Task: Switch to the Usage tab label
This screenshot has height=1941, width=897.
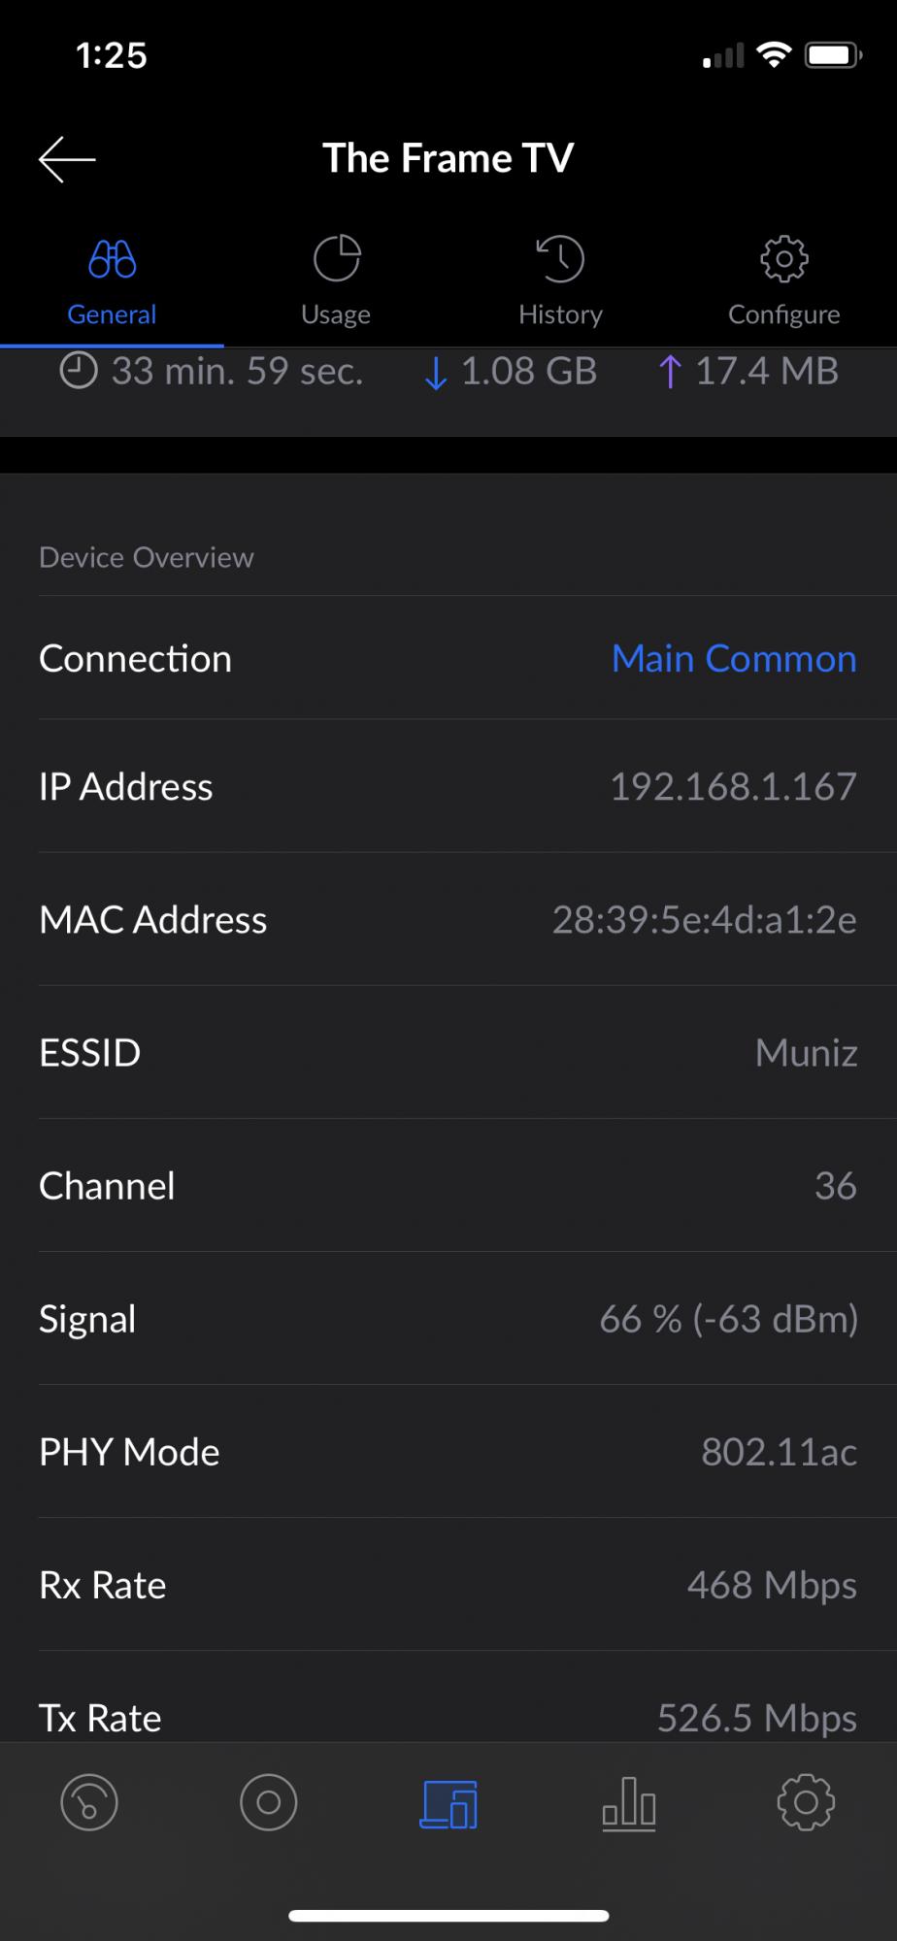Action: [x=336, y=314]
